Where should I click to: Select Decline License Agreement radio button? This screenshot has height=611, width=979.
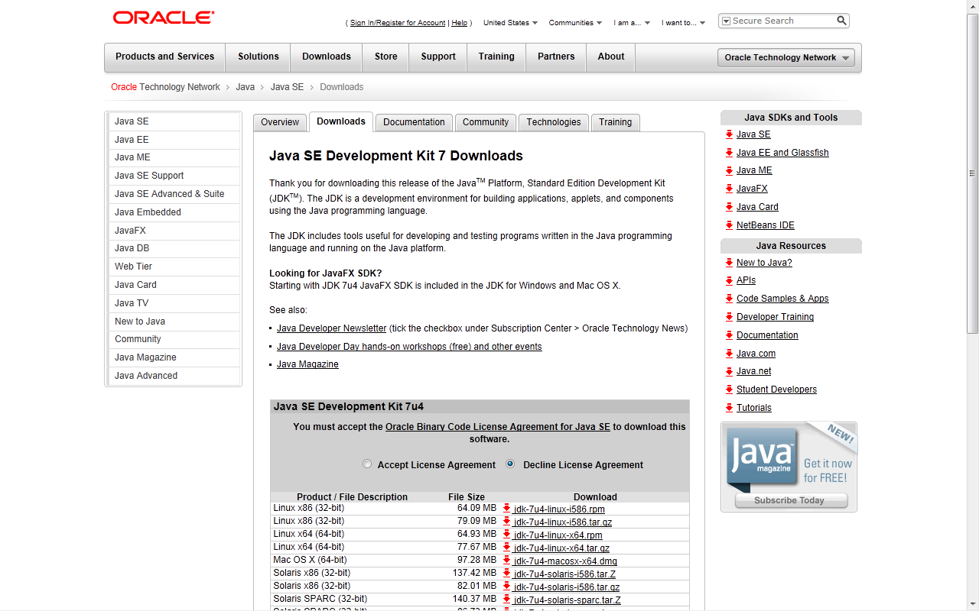(510, 464)
